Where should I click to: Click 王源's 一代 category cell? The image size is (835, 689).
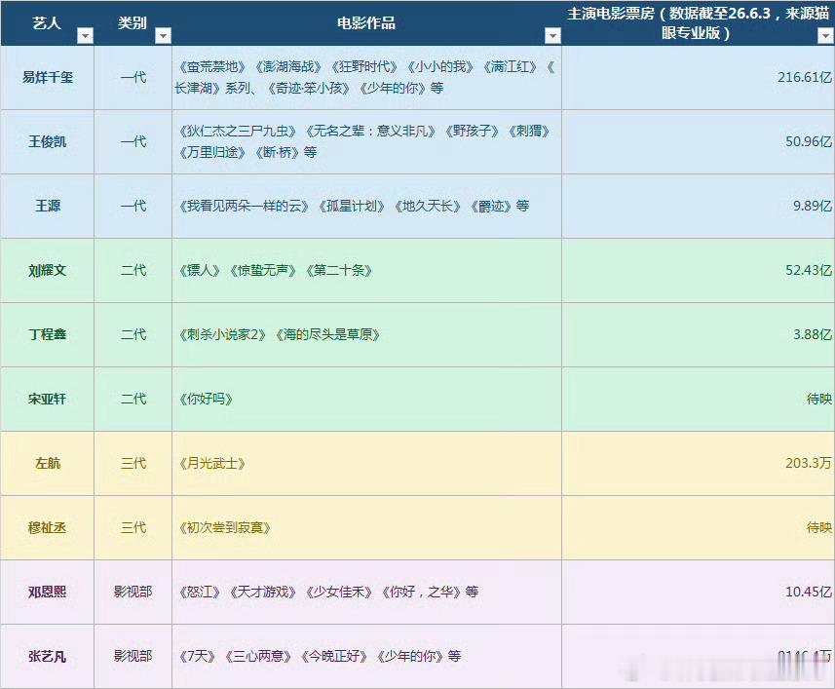133,206
